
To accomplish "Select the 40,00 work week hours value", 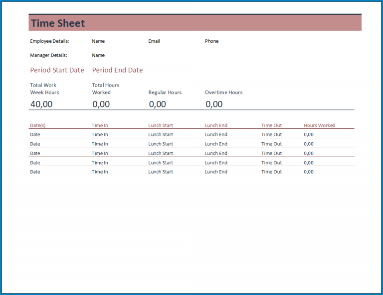I will tap(41, 104).
